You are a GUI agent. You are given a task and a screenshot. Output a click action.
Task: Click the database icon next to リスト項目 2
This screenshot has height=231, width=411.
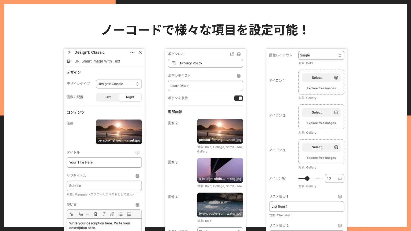point(340,226)
